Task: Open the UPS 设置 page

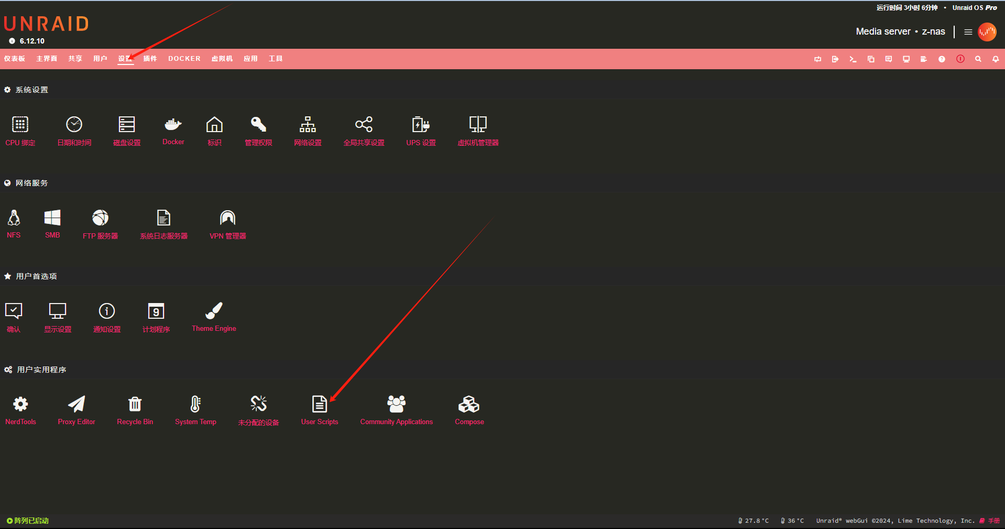Action: (x=421, y=131)
